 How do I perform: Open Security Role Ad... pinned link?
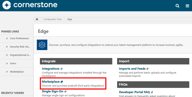coord(20,47)
